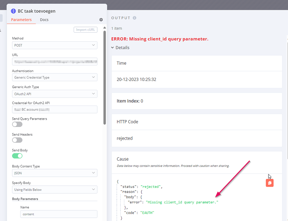Viewport: 288px width, 221px height.
Task: Disable Send Body
Action: click(x=17, y=156)
